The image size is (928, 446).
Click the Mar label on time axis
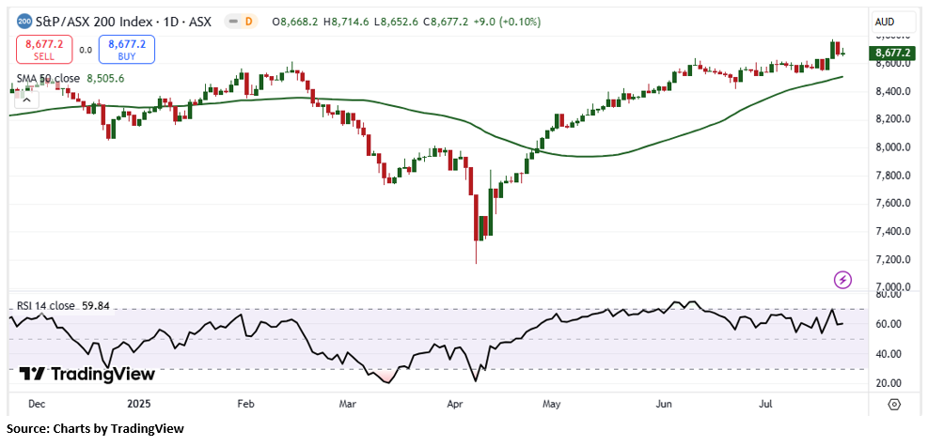coord(347,404)
